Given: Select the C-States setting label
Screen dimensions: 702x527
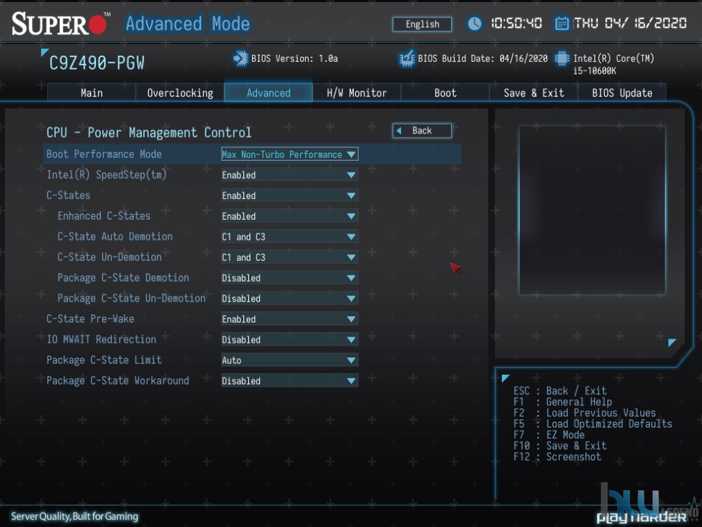Looking at the screenshot, I should click(x=69, y=195).
